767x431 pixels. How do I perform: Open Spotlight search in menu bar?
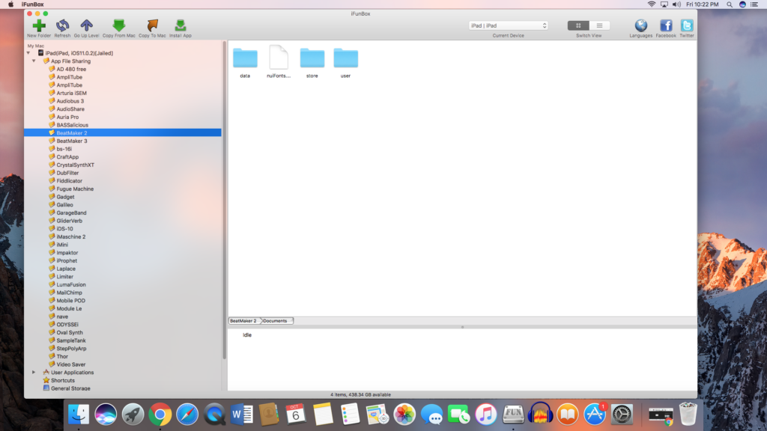click(x=730, y=4)
